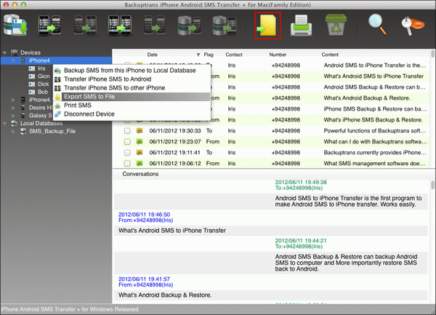Click the yellow message icon on the 19:30:33 row
The height and width of the screenshot is (315, 436).
click(x=140, y=130)
